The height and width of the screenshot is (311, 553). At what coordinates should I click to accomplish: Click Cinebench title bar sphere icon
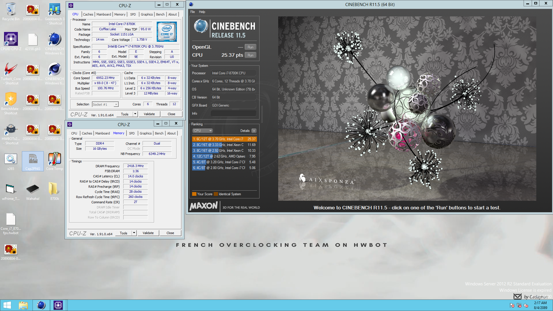click(191, 4)
